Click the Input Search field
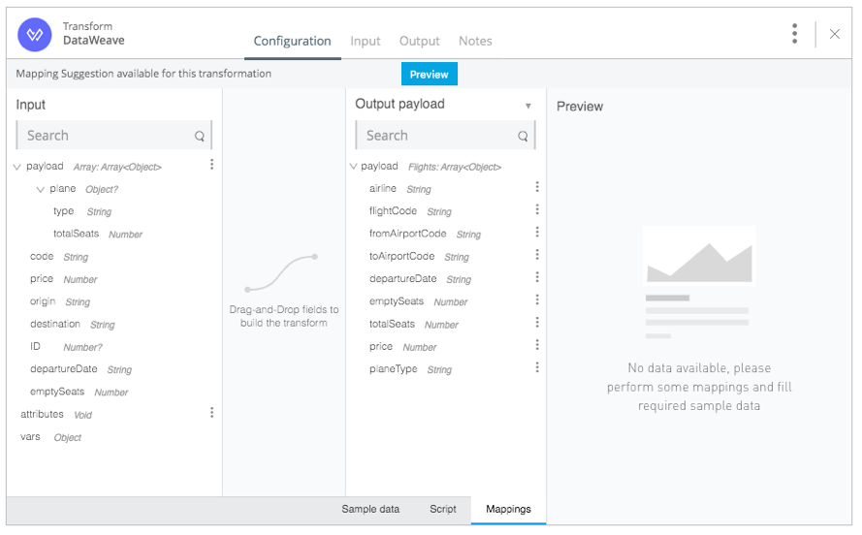Screen dimensions: 862x535 [x=113, y=135]
